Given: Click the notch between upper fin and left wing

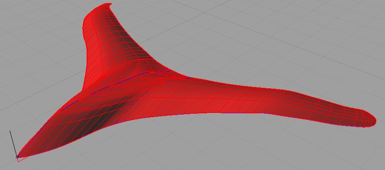Looking at the screenshot, I should (x=82, y=91).
